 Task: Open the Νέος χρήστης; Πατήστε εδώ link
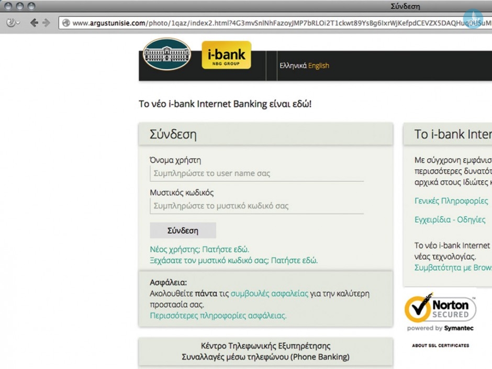click(199, 250)
